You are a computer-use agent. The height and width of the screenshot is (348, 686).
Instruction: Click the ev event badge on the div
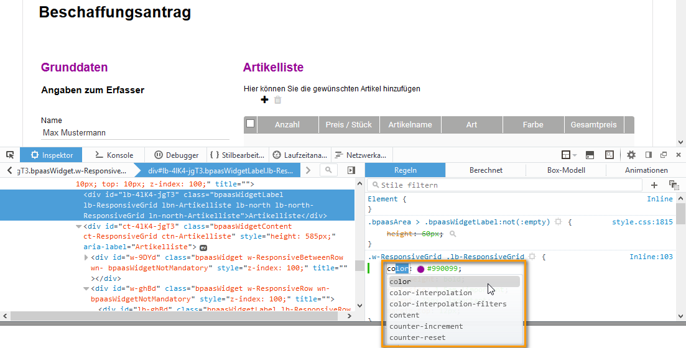[203, 247]
